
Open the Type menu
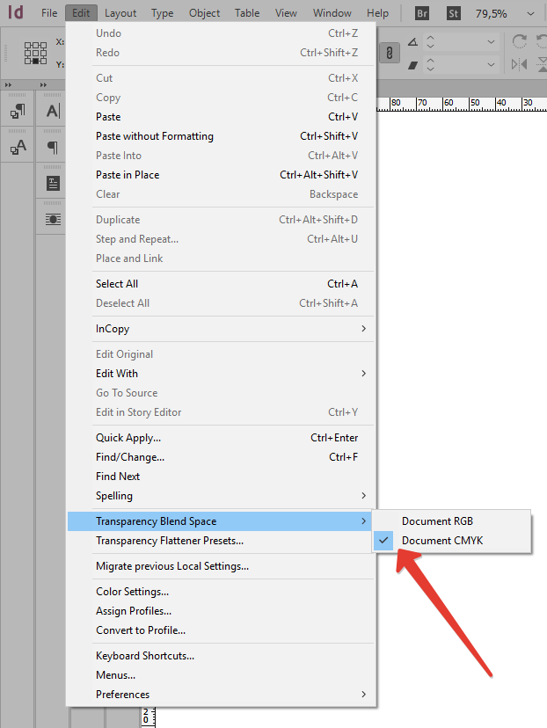point(162,13)
